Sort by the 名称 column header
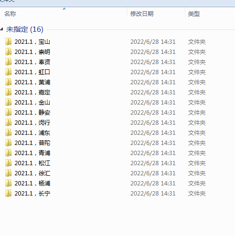The image size is (235, 236). point(10,14)
